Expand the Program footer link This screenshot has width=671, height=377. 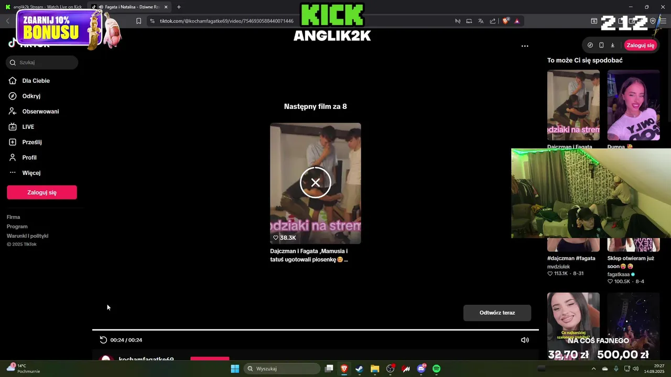(x=17, y=226)
